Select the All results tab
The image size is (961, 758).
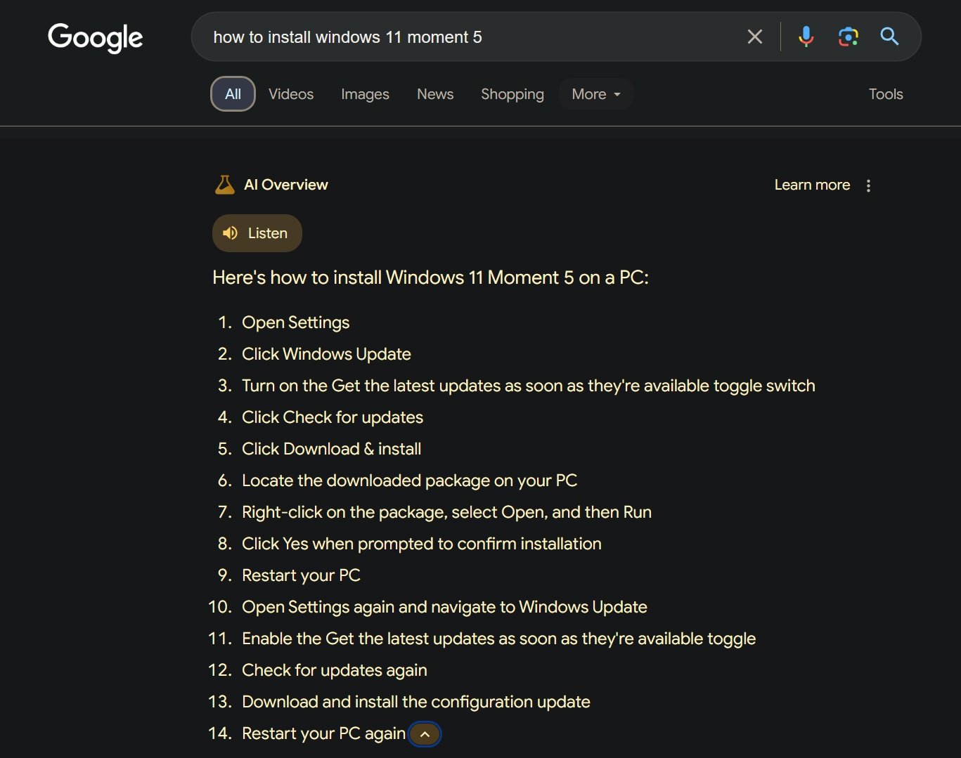point(233,94)
